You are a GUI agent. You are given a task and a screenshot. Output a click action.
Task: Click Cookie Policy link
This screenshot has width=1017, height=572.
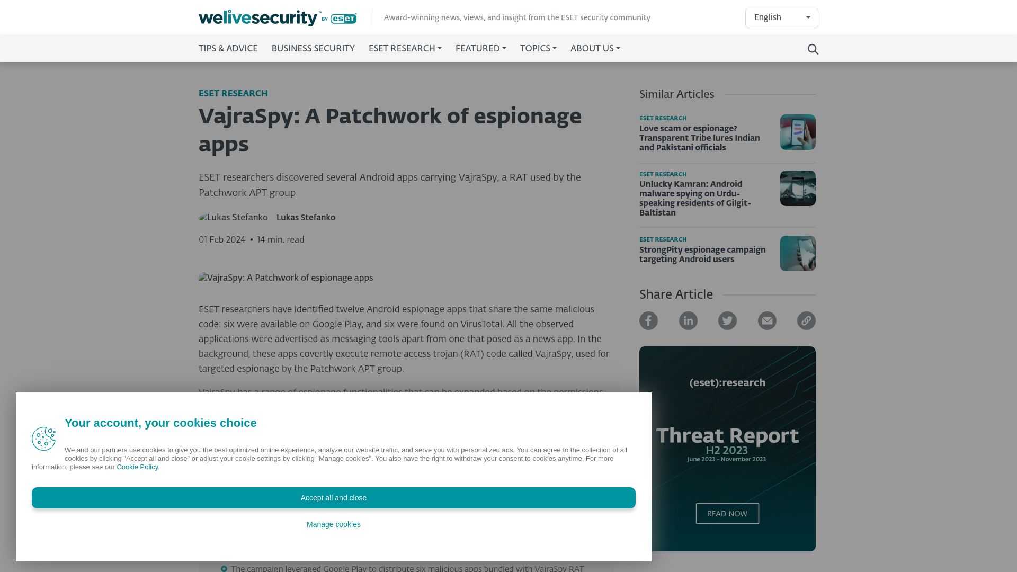[x=137, y=467]
